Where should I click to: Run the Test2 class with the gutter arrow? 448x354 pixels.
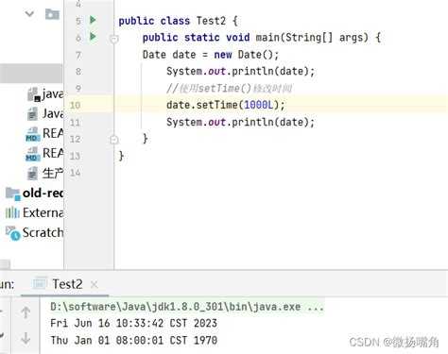pyautogui.click(x=93, y=20)
